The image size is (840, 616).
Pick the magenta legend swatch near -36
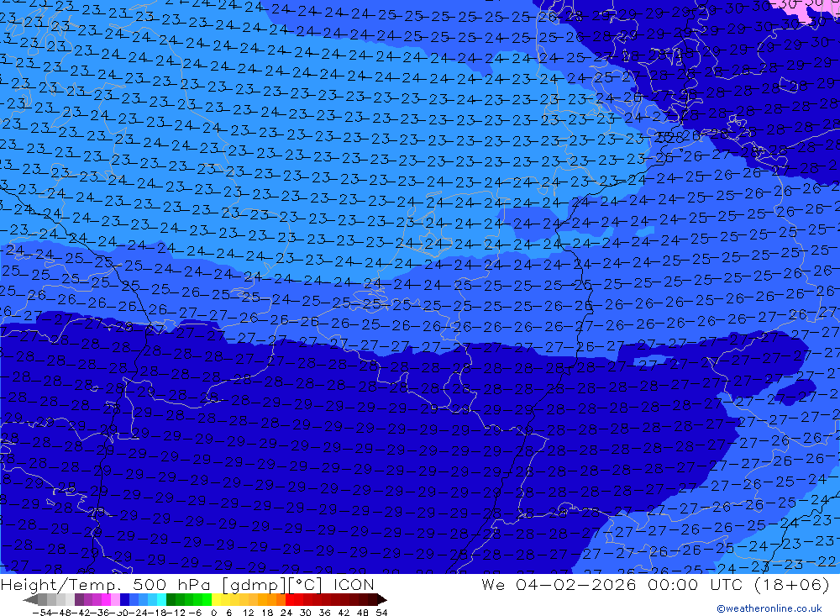click(106, 600)
